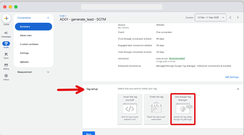Click the Back button
Image resolution: width=244 pixels, height=135 pixels.
89,133
